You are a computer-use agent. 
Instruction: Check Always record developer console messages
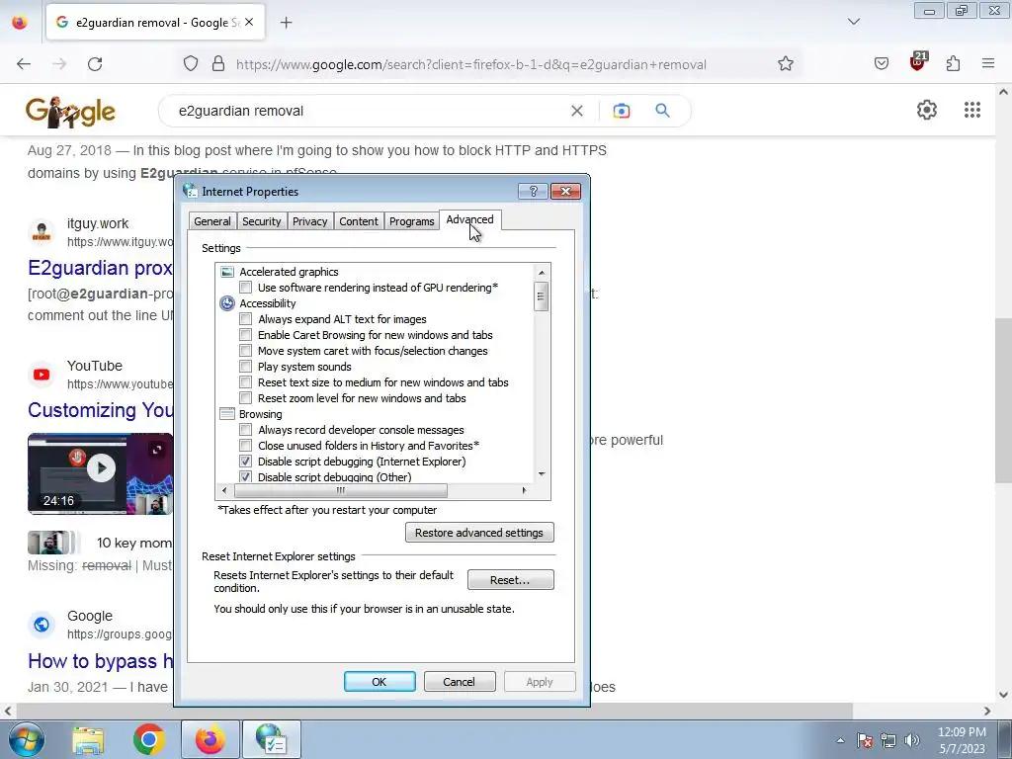(245, 430)
